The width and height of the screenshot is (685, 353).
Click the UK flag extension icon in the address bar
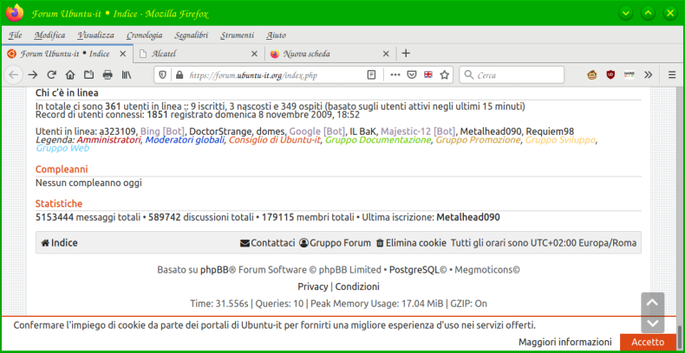tap(428, 75)
